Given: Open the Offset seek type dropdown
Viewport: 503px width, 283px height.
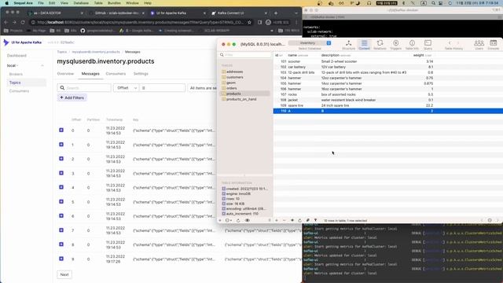Looking at the screenshot, I should [126, 88].
